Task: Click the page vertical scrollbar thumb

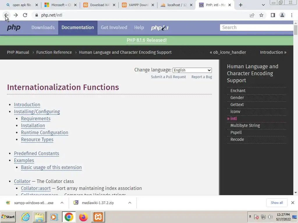Action: click(x=296, y=30)
